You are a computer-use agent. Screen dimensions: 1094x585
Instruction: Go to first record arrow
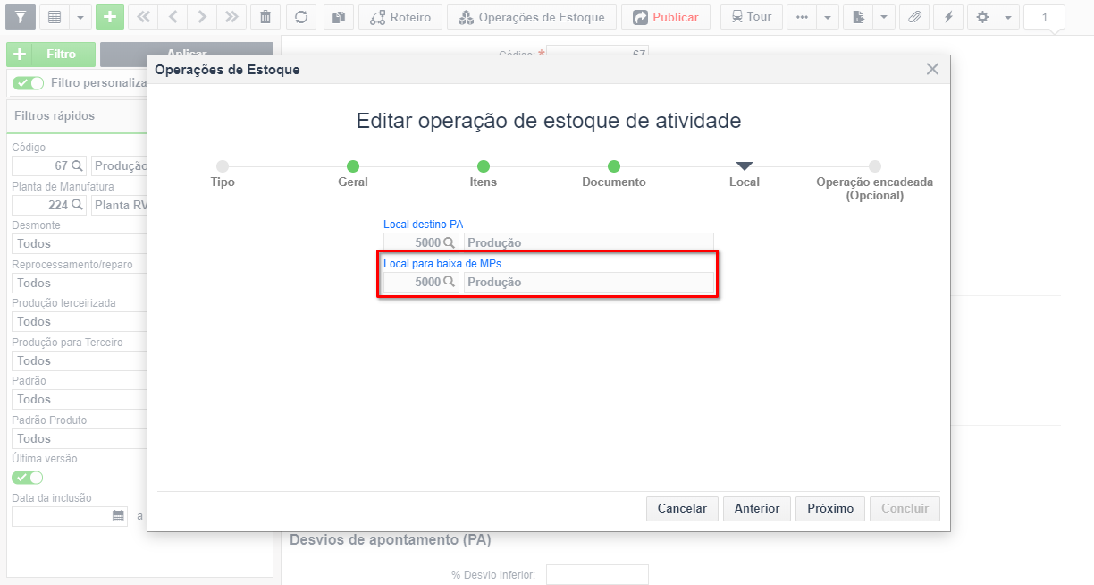pos(143,17)
